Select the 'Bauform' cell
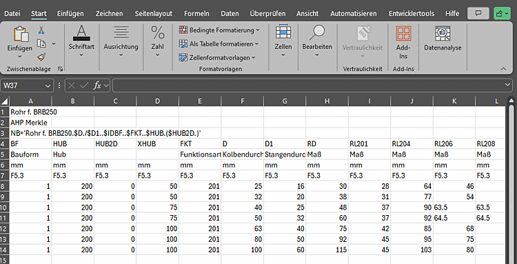Viewport: 517px width, 264px height. pyautogui.click(x=30, y=154)
